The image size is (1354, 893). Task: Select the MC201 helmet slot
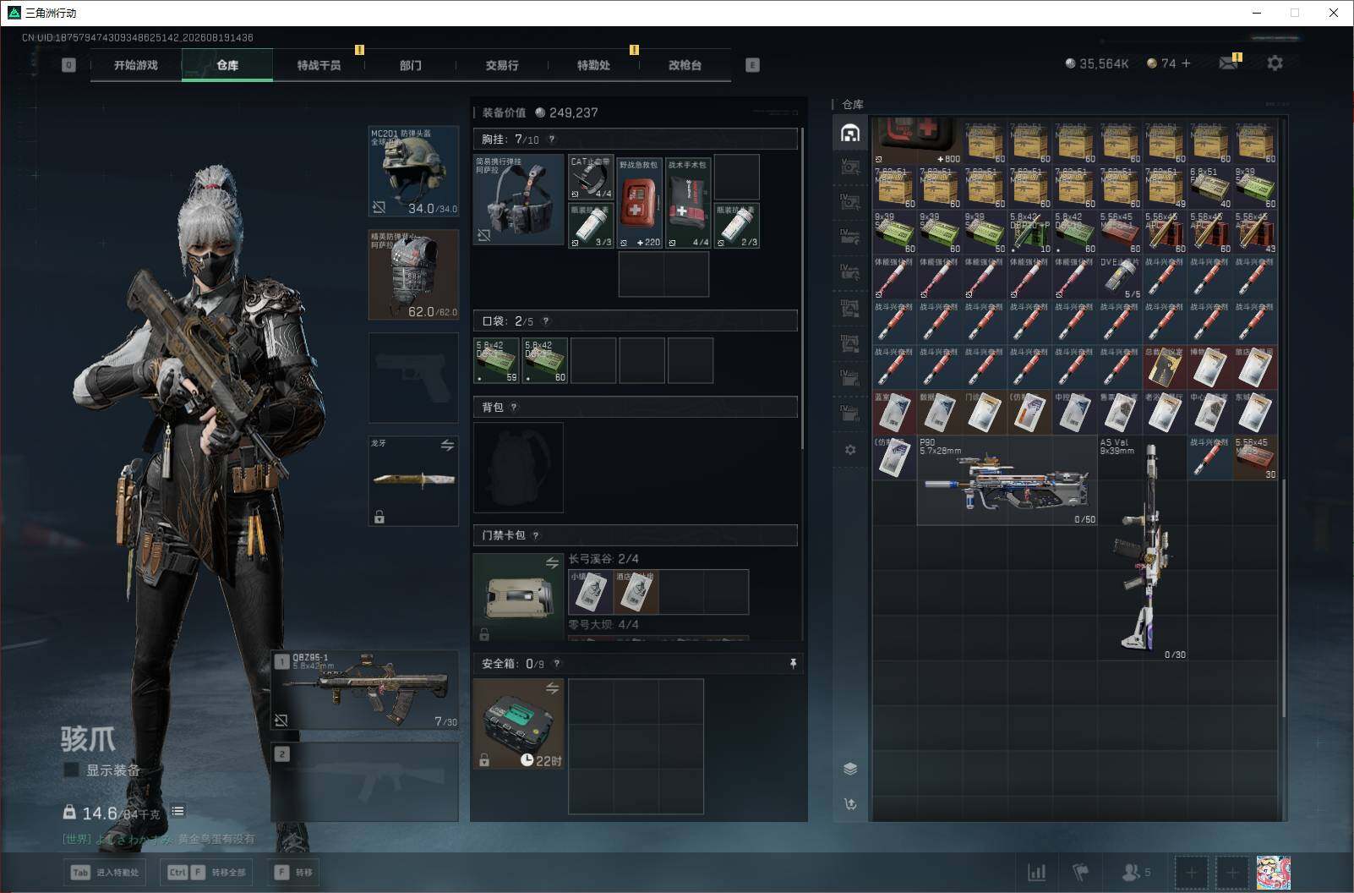tap(413, 172)
